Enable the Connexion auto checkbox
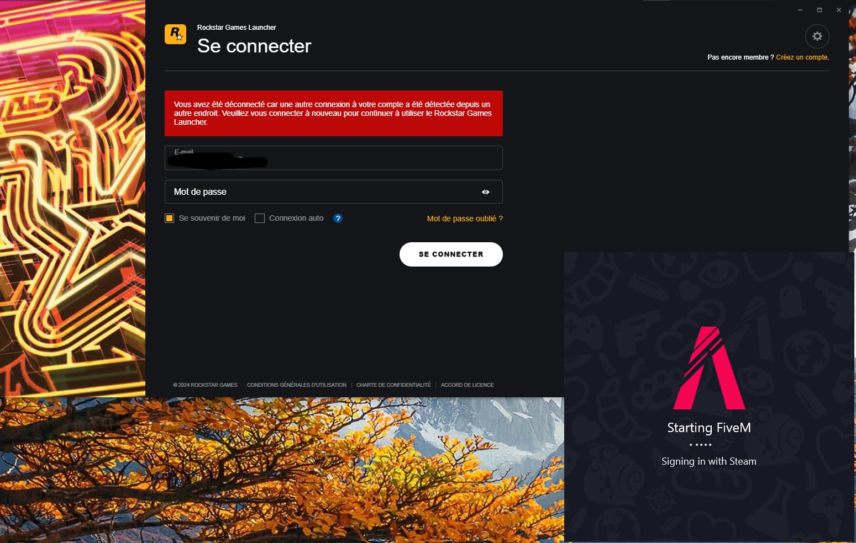 260,219
